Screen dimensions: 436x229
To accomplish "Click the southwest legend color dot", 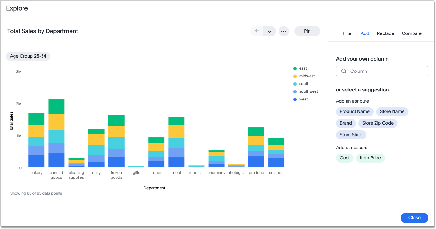I will (x=295, y=92).
